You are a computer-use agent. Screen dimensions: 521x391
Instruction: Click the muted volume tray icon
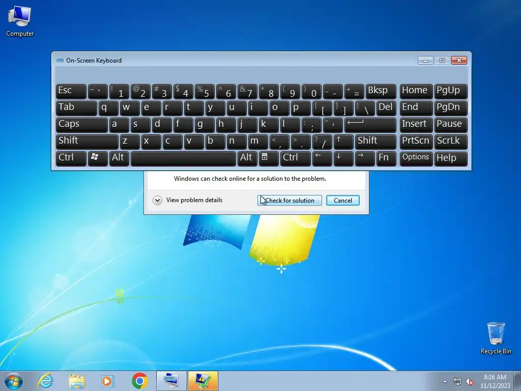coord(470,381)
